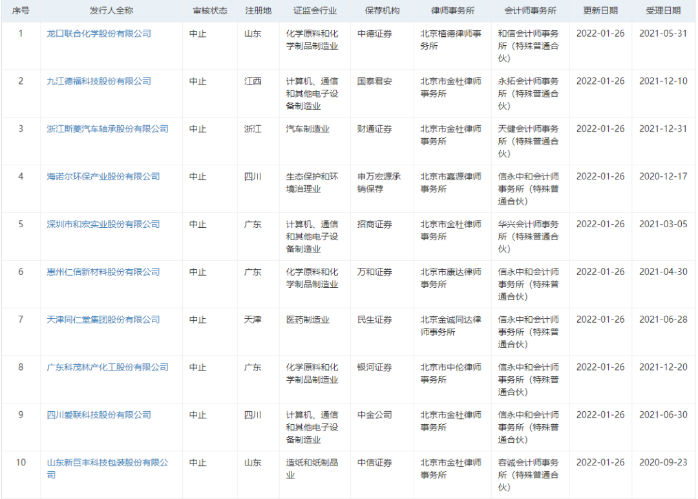Select acceptance date 2021-04-30

point(663,271)
